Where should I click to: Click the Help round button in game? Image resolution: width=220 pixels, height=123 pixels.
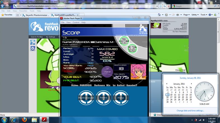[x=121, y=98]
